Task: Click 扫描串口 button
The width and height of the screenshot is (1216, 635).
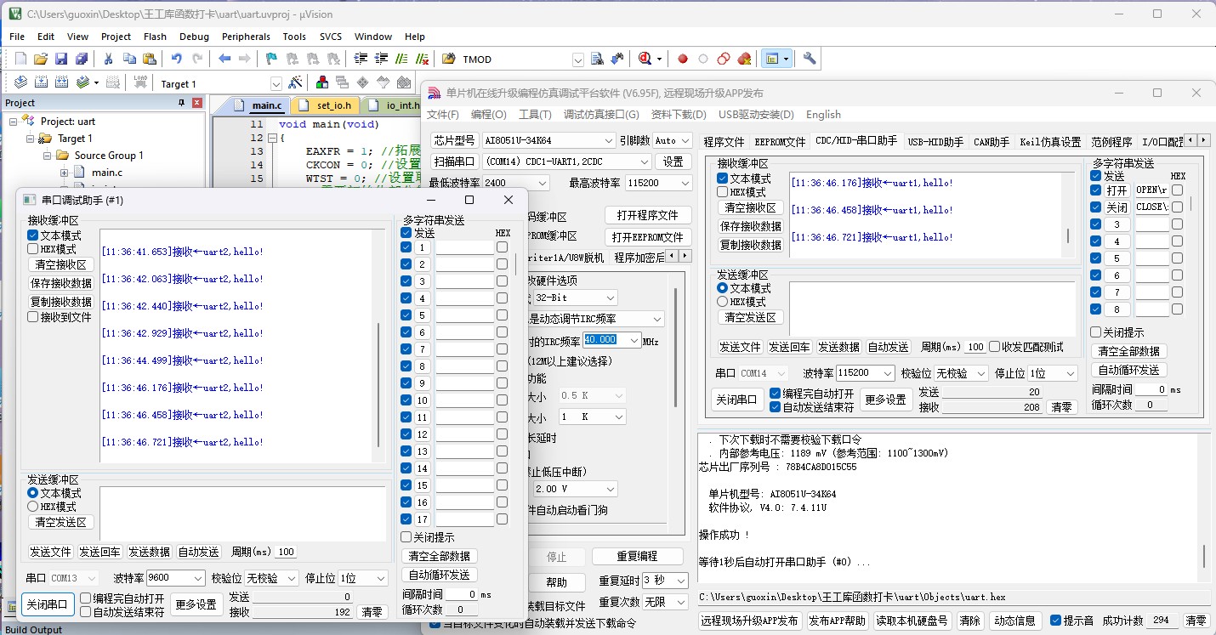Action: (x=455, y=162)
